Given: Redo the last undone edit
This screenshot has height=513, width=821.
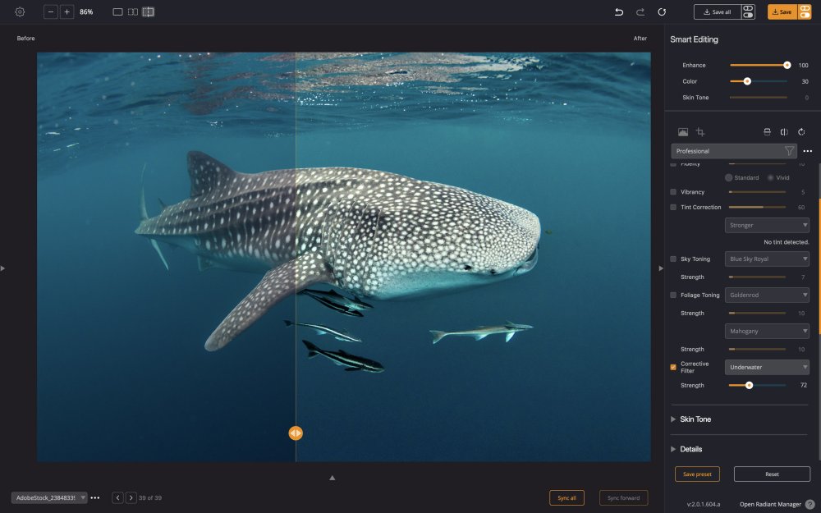Looking at the screenshot, I should click(x=640, y=11).
